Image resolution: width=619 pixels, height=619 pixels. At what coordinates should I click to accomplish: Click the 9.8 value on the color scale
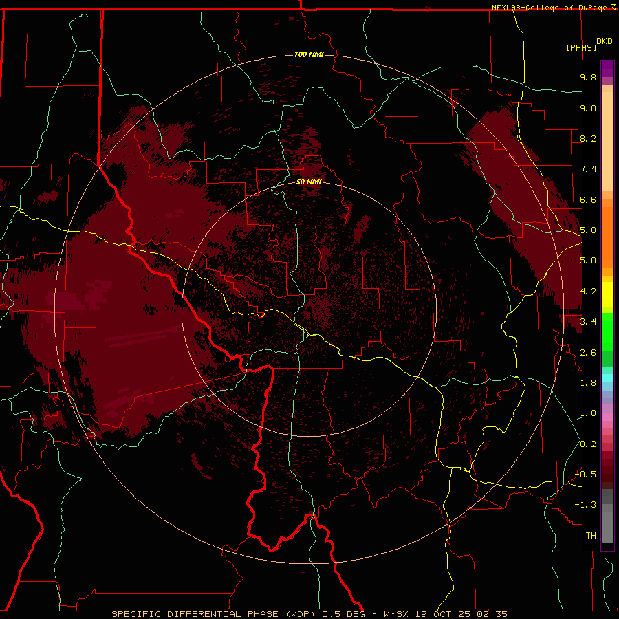588,77
